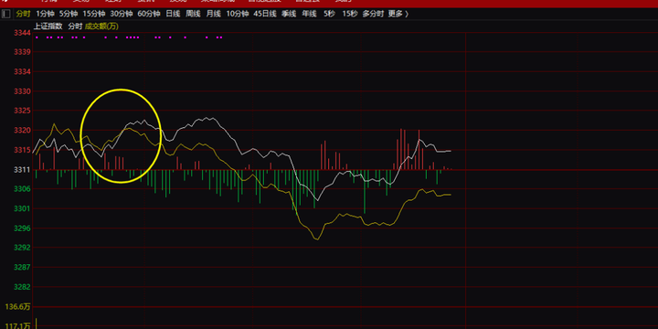Image resolution: width=658 pixels, height=329 pixels.
Task: Select the 60分钟 period tab
Action: [x=149, y=14]
